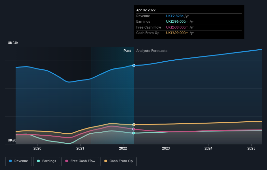Viewport: 267px width, 170px height.
Task: Click the Earnings row label in tooltip
Action: 143,21
